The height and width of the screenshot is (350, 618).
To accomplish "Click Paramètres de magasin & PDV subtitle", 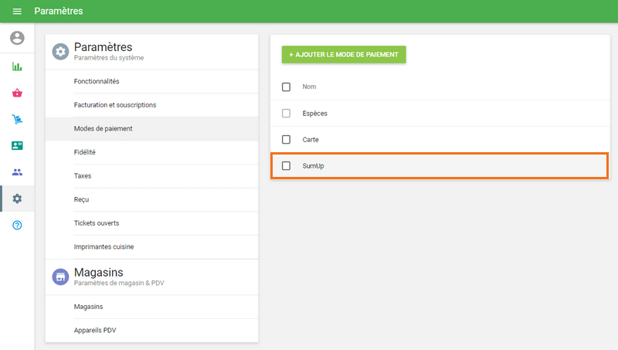I will pyautogui.click(x=119, y=283).
